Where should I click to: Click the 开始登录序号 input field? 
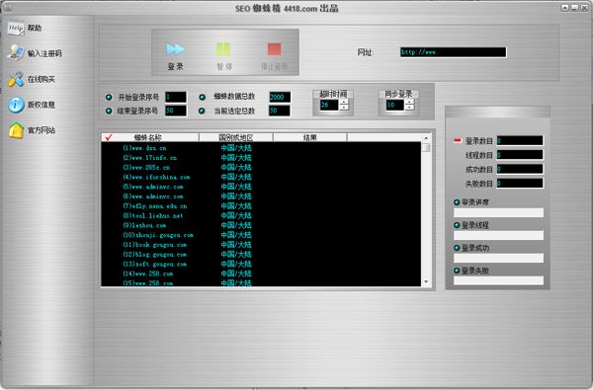(176, 97)
